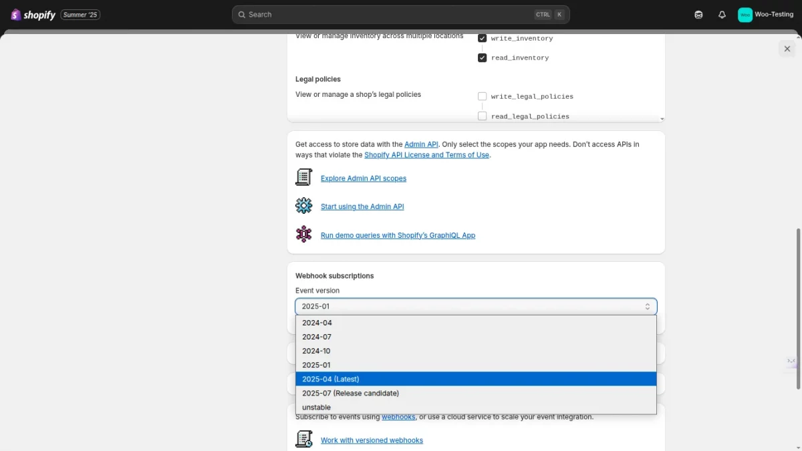Check the read_legal_policies permission
802x451 pixels.
[483, 115]
